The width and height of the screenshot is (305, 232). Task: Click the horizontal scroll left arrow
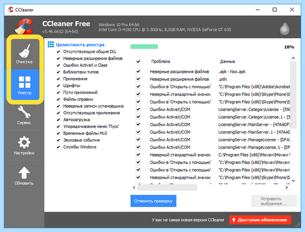[134, 187]
